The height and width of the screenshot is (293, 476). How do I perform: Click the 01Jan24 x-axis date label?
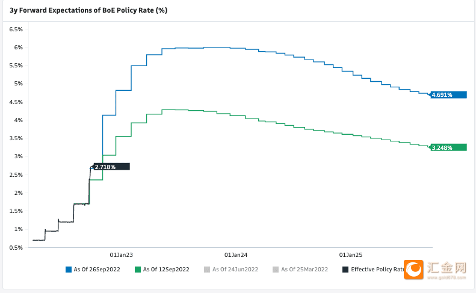tap(236, 255)
